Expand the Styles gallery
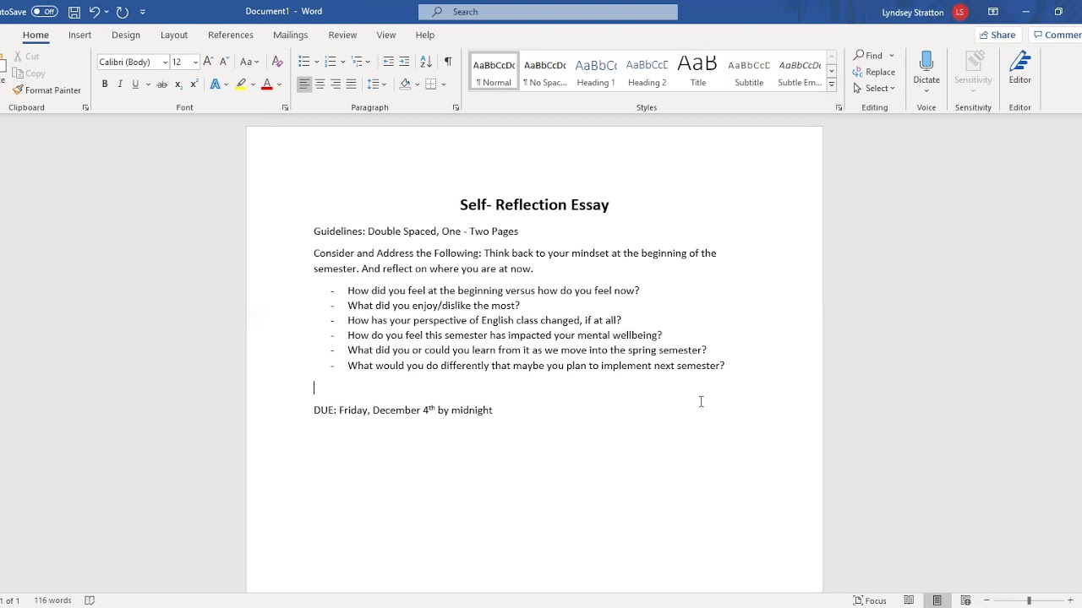 (832, 85)
